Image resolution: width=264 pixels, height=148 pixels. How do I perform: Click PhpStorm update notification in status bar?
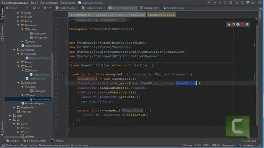[47, 145]
